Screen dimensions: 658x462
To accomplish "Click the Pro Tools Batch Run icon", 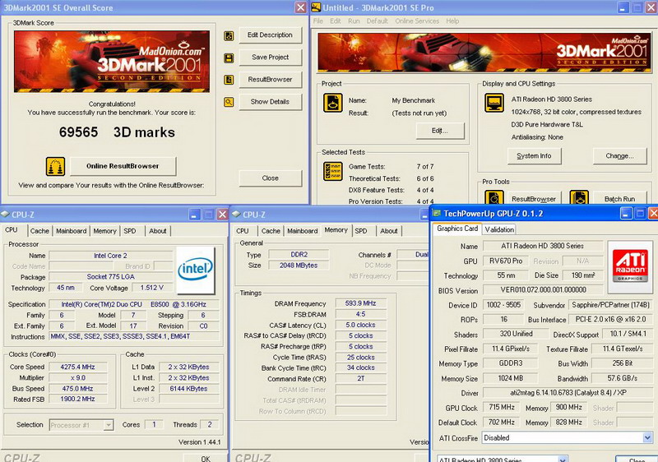I will pos(579,198).
